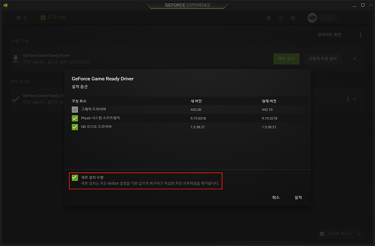Open the installed driver three-dot menu
The width and height of the screenshot is (375, 246).
(x=348, y=99)
